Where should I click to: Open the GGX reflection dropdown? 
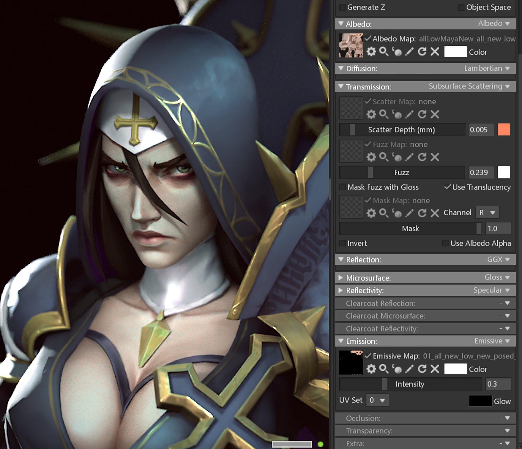499,260
